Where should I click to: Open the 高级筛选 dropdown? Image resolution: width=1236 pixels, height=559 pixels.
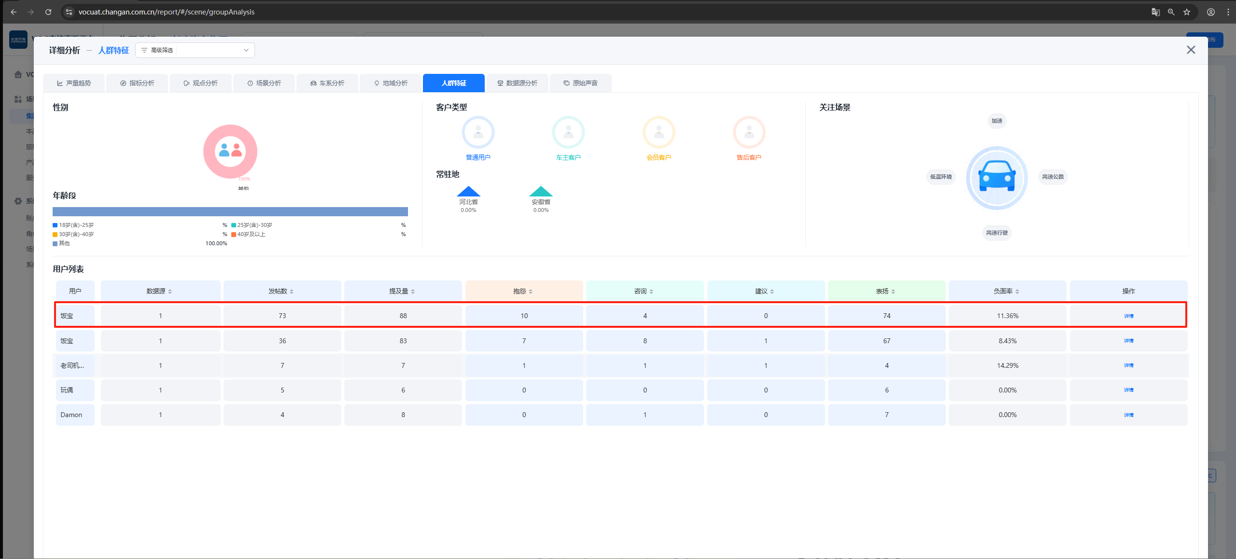pos(195,50)
